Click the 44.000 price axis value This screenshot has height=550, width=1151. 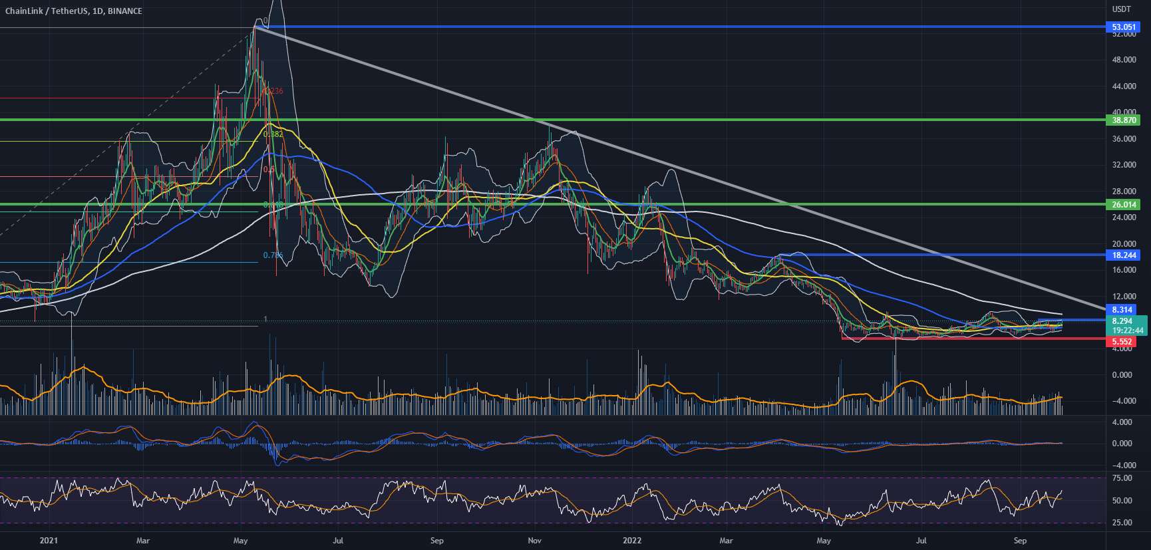pos(1124,86)
